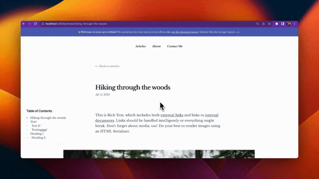Jump to 'Heading 1' in table of contents
319x179 pixels.
tap(37, 134)
